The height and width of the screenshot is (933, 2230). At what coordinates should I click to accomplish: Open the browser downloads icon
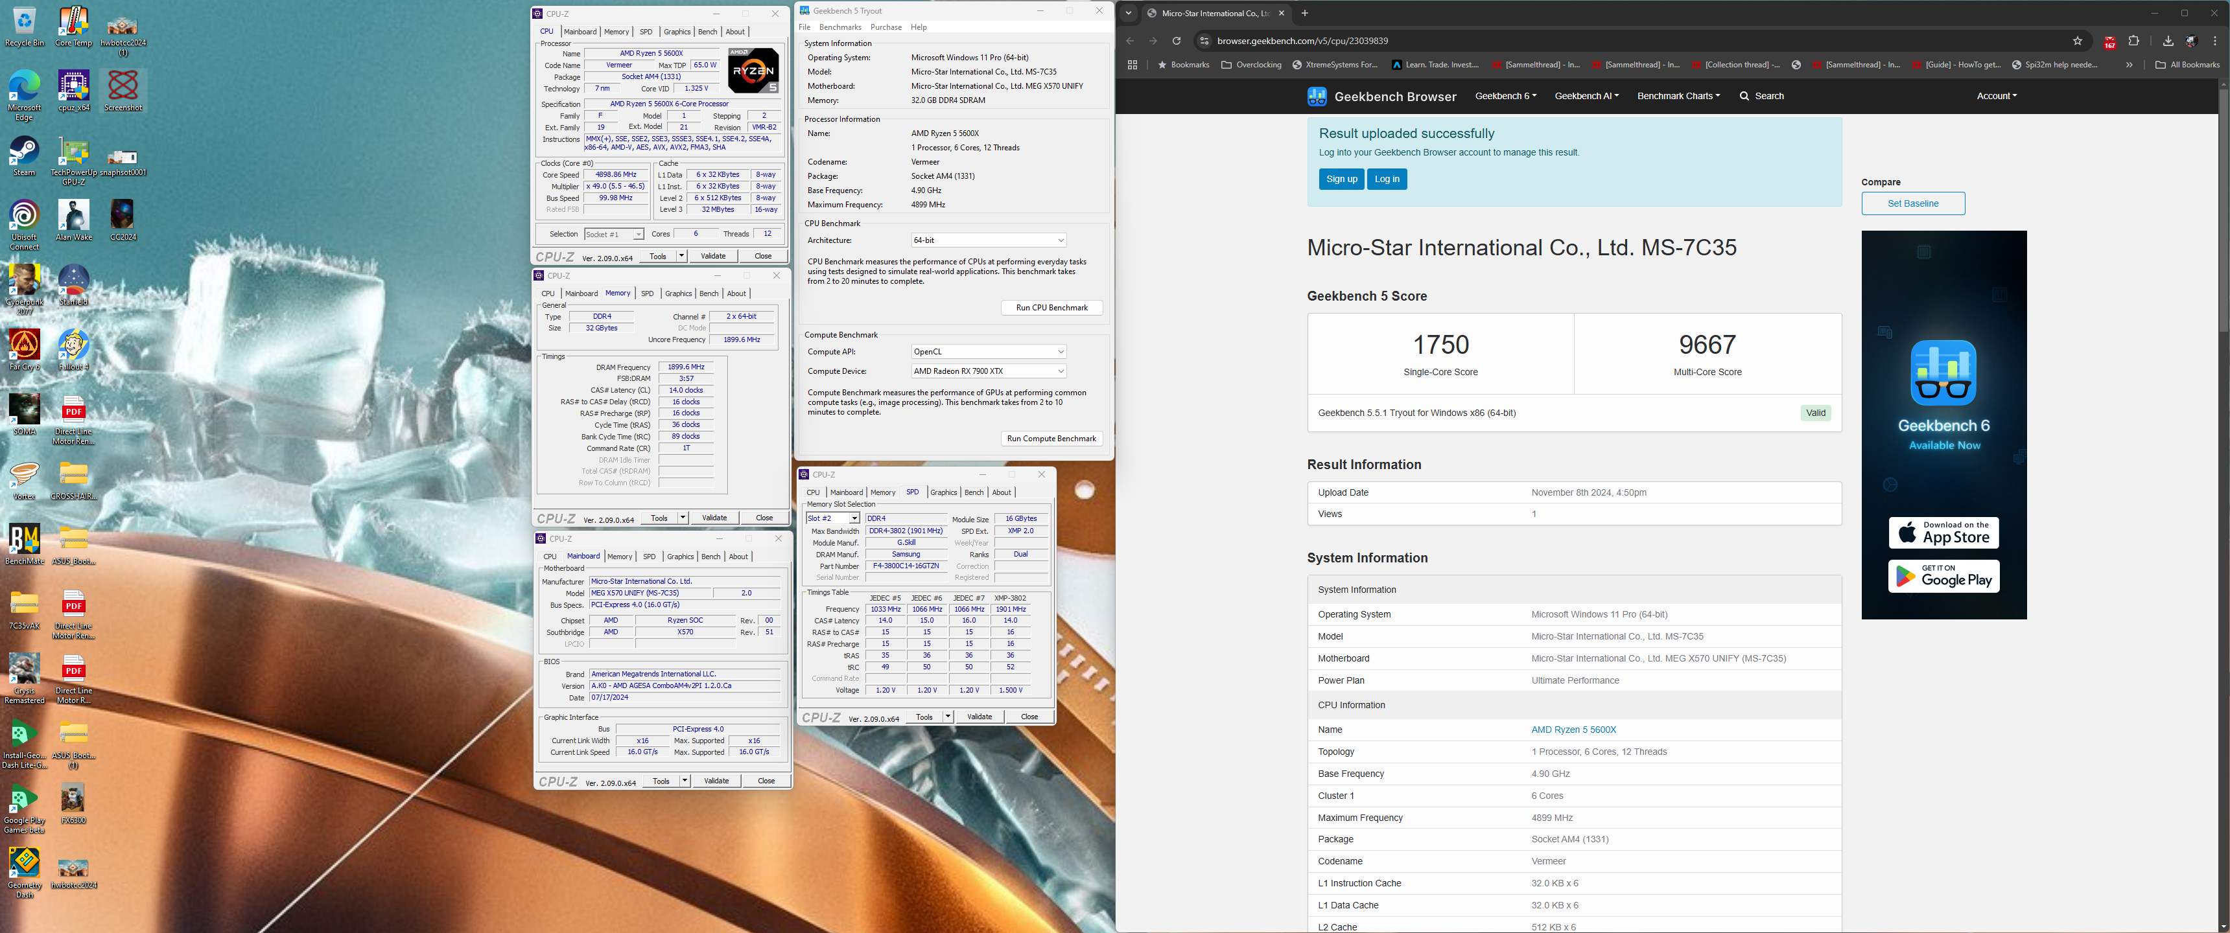[x=2168, y=41]
